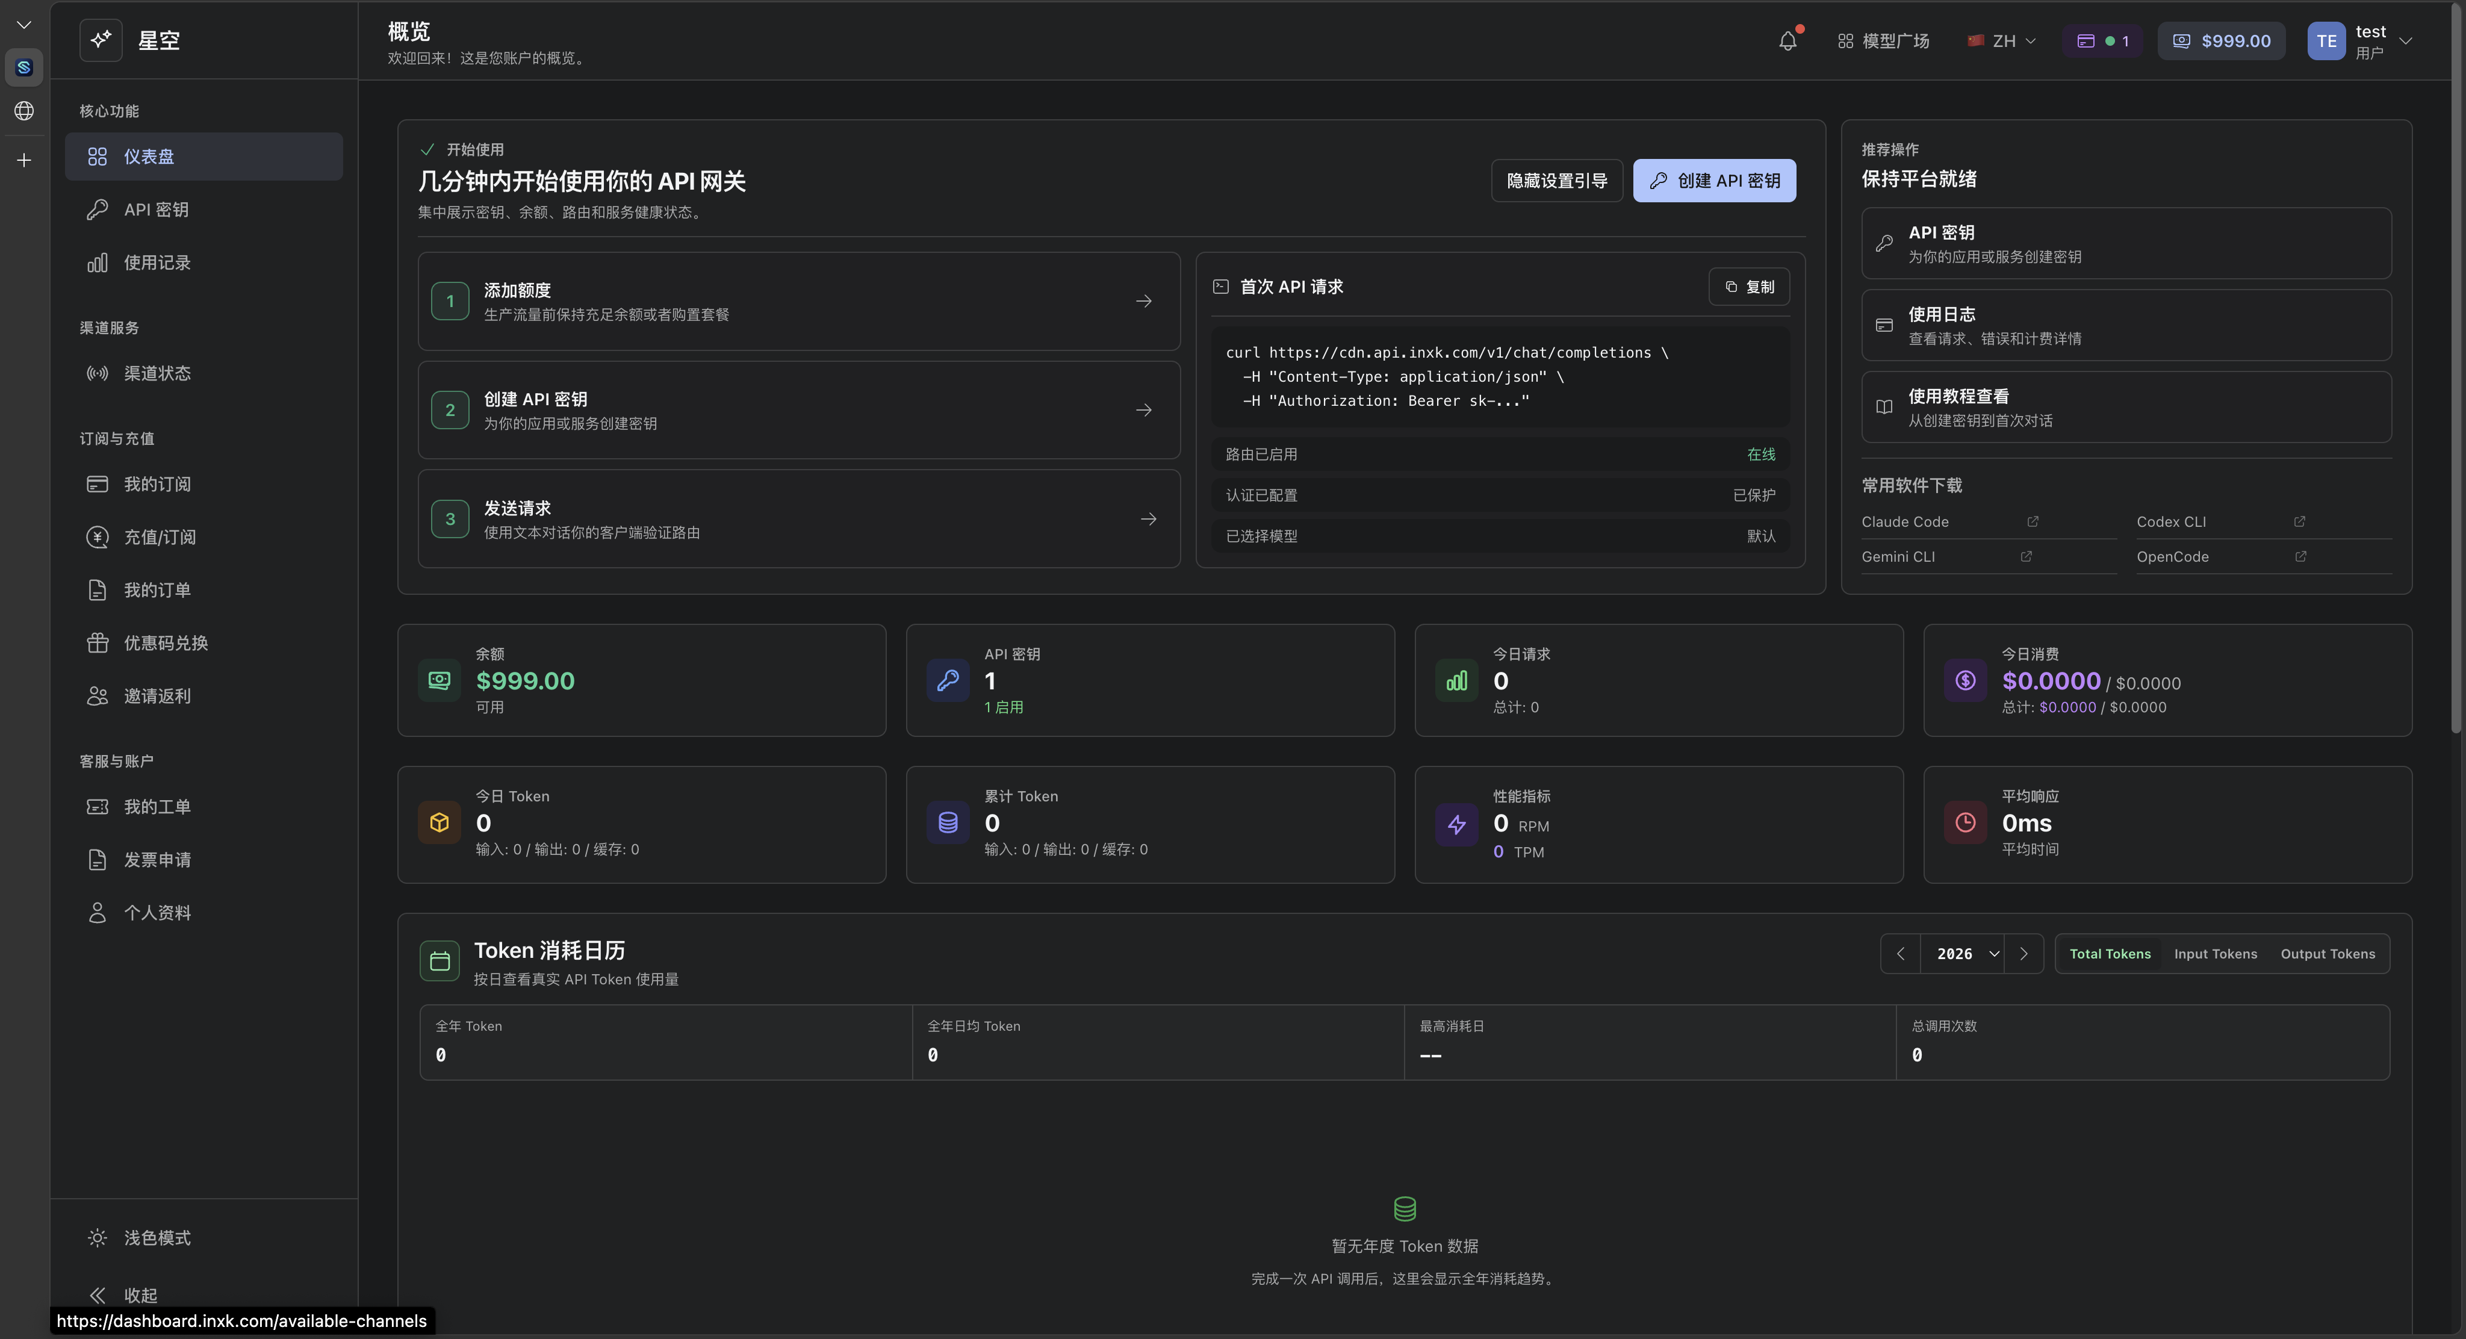Screen dimensions: 2466x1339
Task: Select the Output Tokens tab
Action: (x=2327, y=953)
